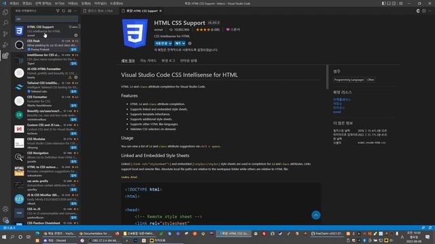Viewport: 435px width, 244px height.
Task: Select the Extensions view icon
Action: [5, 56]
